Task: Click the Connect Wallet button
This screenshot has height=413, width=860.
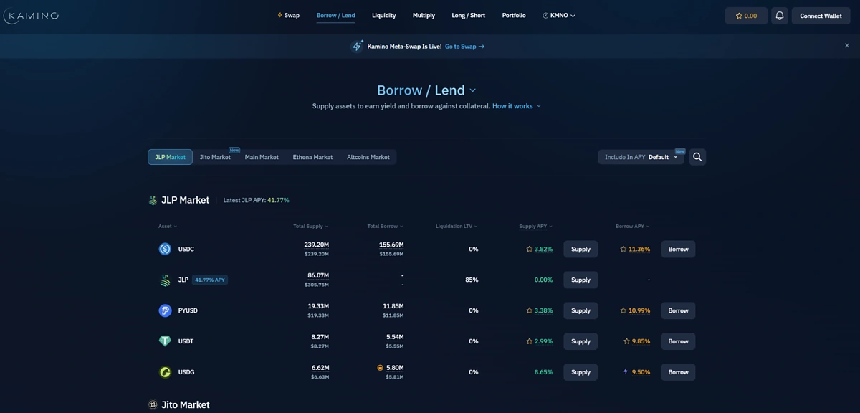Action: pyautogui.click(x=821, y=16)
